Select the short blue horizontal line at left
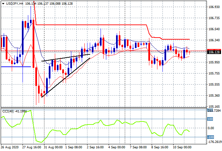The width and height of the screenshot is (222, 151). pyautogui.click(x=16, y=67)
